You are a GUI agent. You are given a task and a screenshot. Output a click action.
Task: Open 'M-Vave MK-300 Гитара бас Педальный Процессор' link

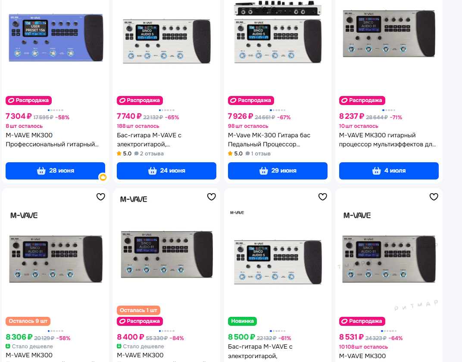[270, 140]
